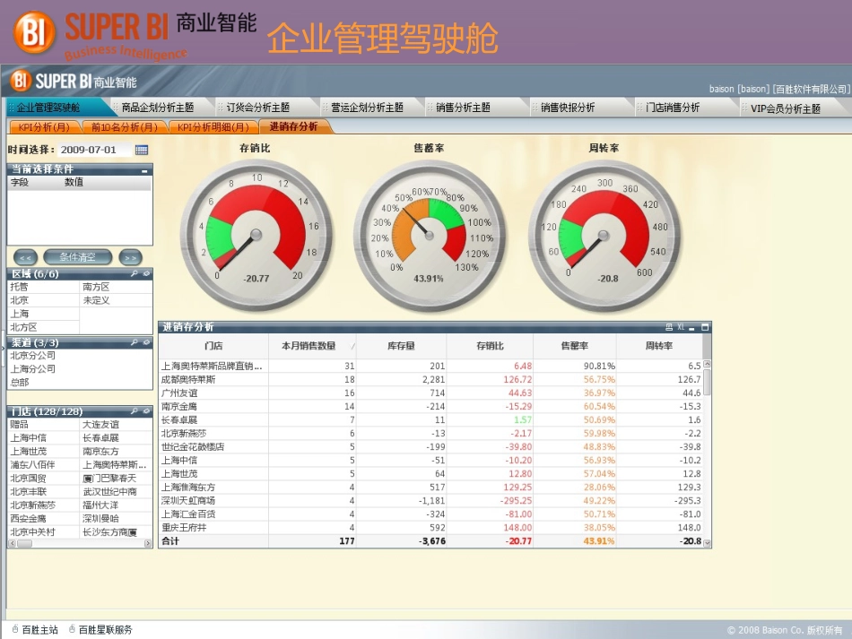
Task: Click the table scrollbar up arrow
Action: tap(707, 364)
